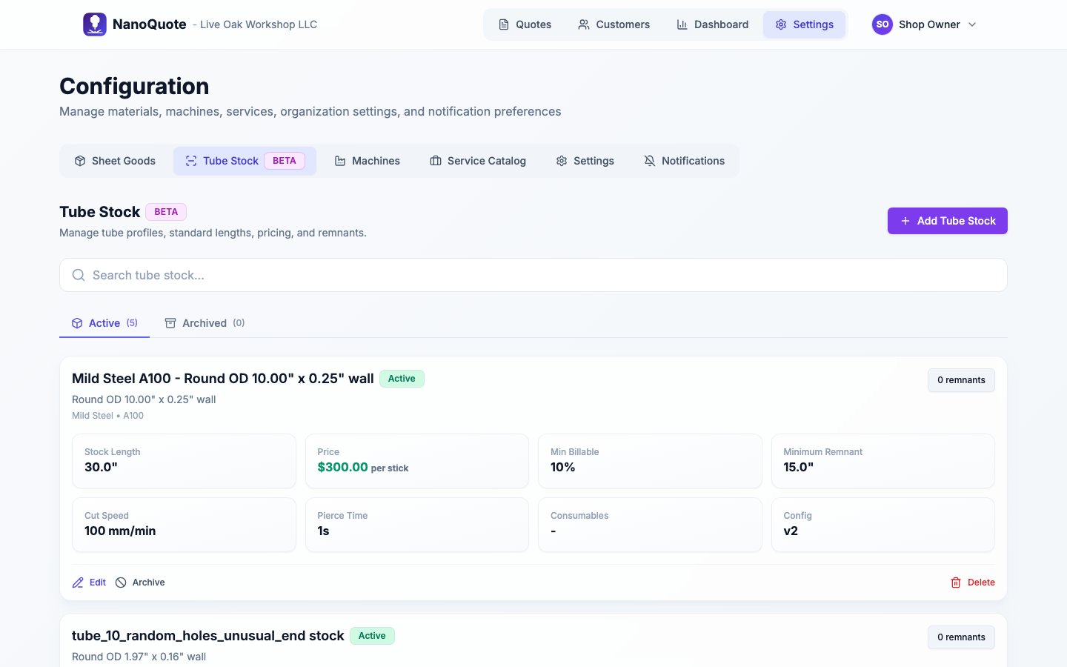Viewport: 1067px width, 667px height.
Task: Click the Minimum Remnant 15.0" value
Action: click(799, 468)
